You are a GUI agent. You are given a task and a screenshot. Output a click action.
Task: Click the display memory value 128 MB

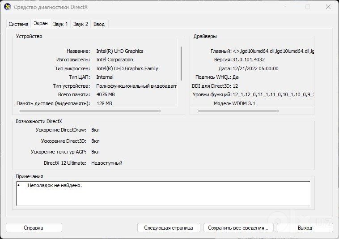point(104,103)
